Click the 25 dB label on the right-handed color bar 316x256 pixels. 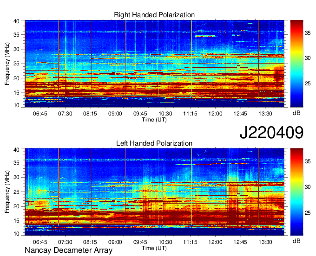308,83
